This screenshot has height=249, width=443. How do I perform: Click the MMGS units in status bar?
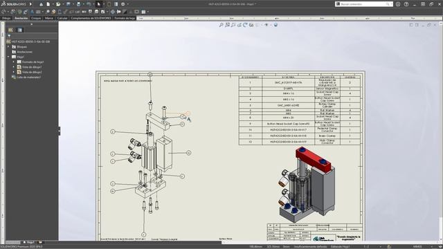tap(417, 247)
